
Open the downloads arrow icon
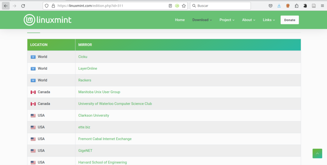(279, 6)
